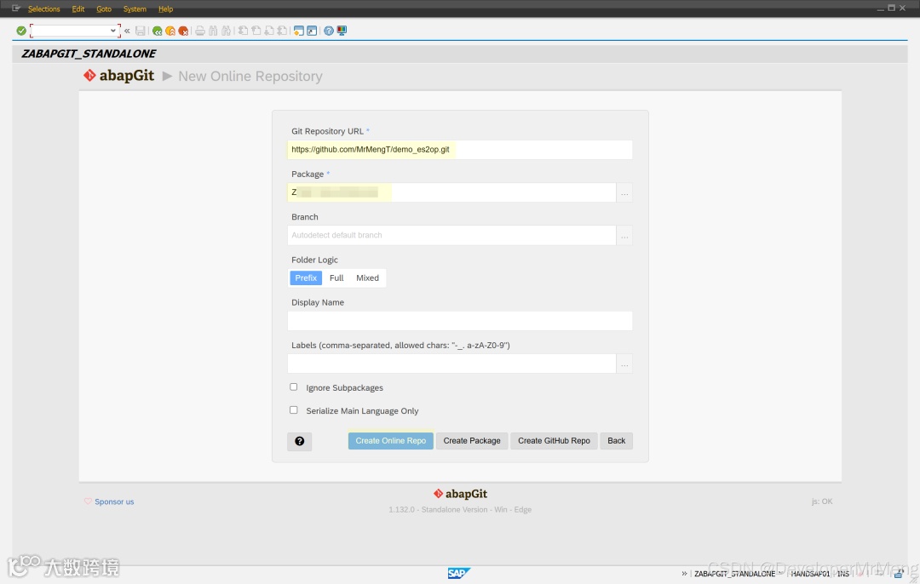Viewport: 920px width, 584px height.
Task: Click the Find binoculars icon
Action: coord(213,31)
